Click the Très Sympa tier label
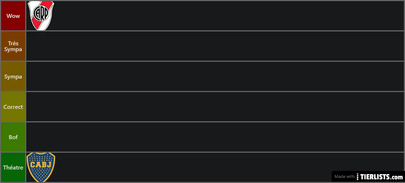 point(13,46)
